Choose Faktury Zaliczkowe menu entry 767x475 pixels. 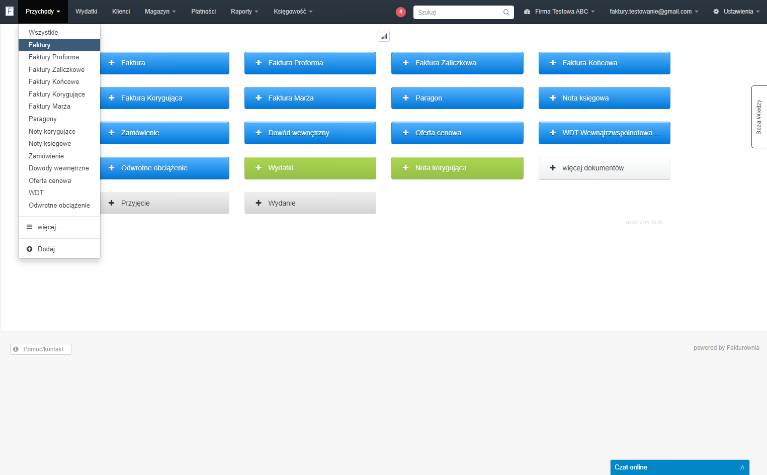click(59, 70)
